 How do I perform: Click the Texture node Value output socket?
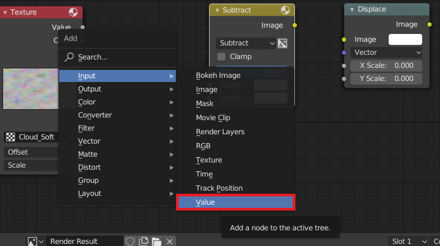click(83, 27)
